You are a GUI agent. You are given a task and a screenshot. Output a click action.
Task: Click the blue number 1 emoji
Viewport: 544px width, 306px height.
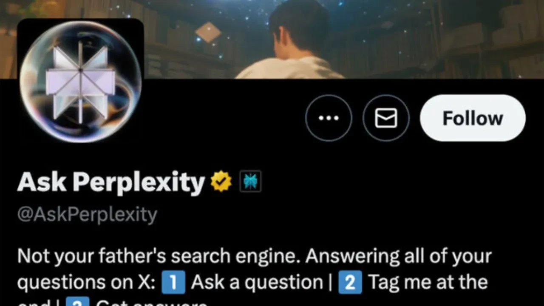click(x=173, y=283)
